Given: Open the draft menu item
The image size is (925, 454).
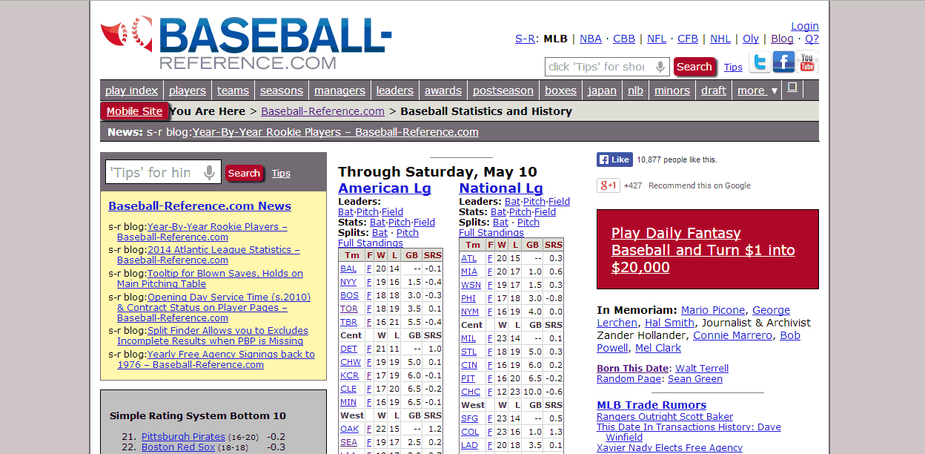Looking at the screenshot, I should point(714,91).
